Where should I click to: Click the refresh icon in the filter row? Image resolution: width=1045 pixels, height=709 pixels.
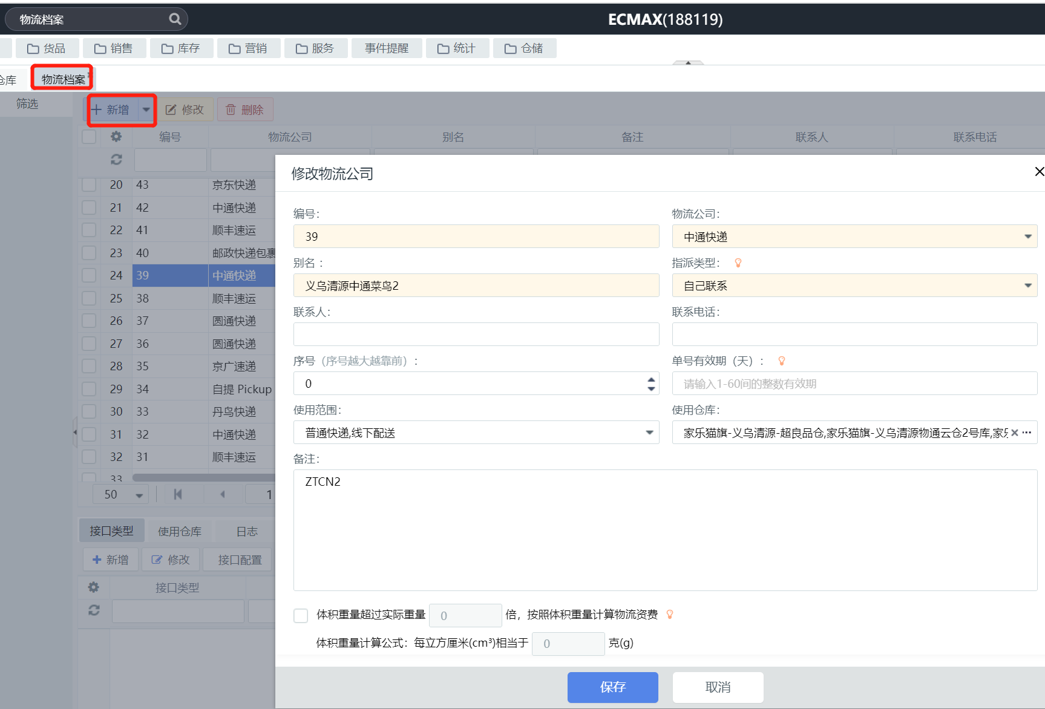pos(116,160)
